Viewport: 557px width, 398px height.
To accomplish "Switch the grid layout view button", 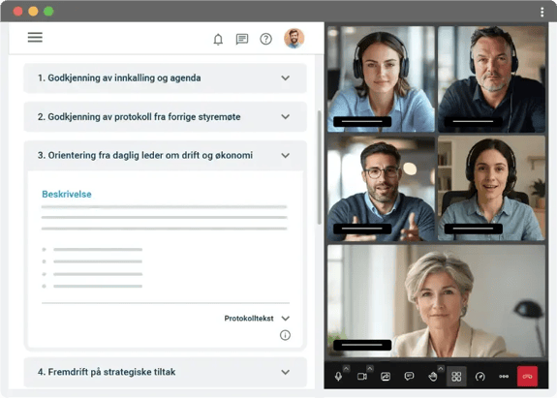I will click(x=456, y=377).
